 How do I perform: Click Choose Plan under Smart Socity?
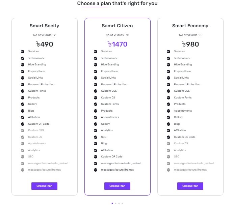pos(44,186)
